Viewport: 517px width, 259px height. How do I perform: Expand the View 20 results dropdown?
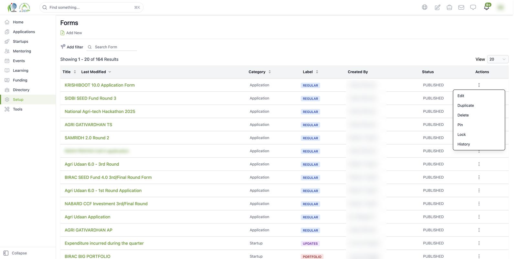click(x=498, y=59)
